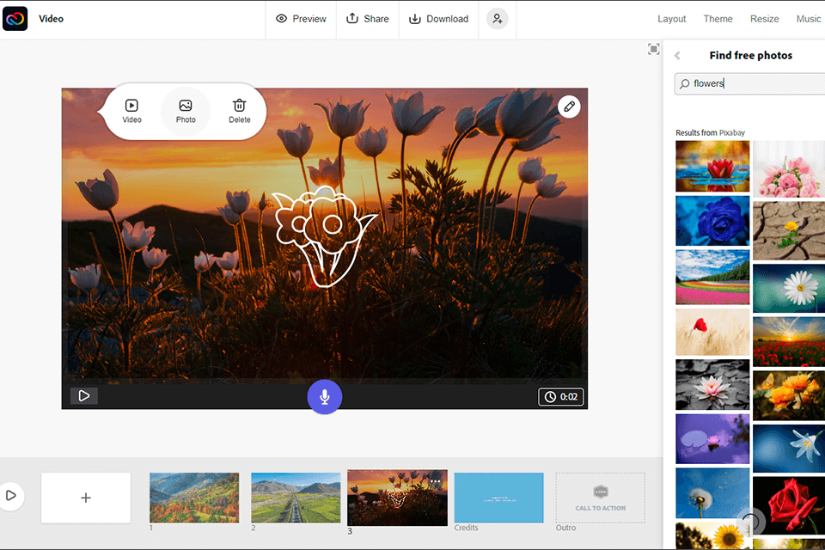825x550 pixels.
Task: Select slide 3 sunset flowers thumbnail
Action: (x=397, y=498)
